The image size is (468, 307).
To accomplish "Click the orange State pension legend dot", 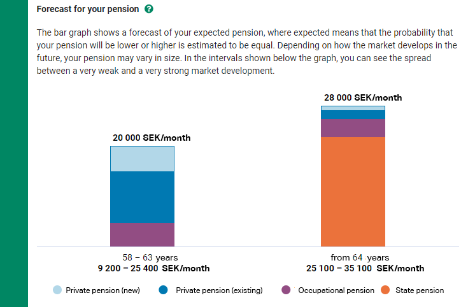I will (385, 290).
